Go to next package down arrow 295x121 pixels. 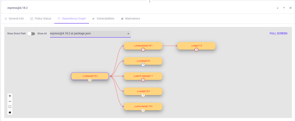click(x=277, y=8)
